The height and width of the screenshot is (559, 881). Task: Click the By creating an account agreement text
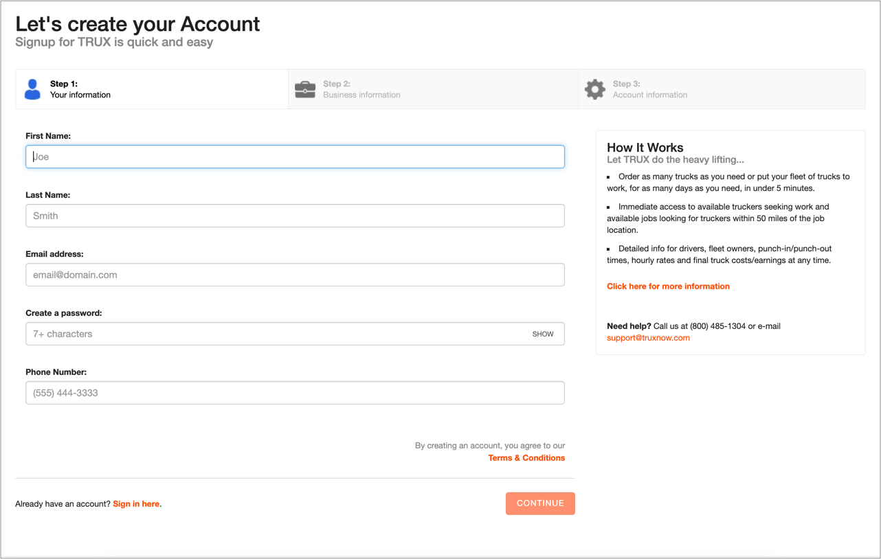pos(490,446)
